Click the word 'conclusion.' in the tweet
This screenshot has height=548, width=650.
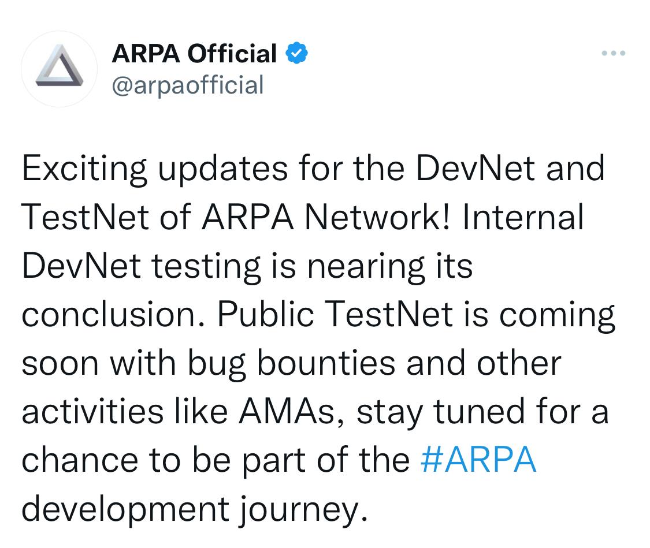pyautogui.click(x=114, y=314)
